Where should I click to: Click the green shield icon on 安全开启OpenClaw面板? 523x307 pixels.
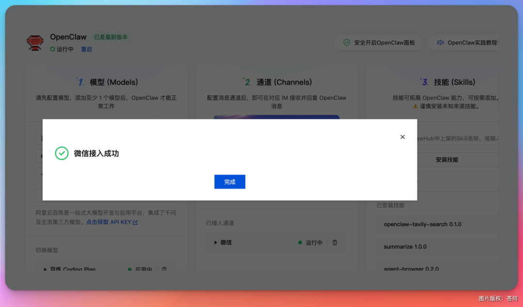(347, 43)
